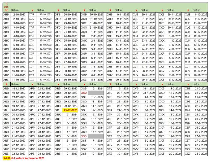Screen dimensions: 212x162
Task: Click the XZZ code cell
Action: 188,154
